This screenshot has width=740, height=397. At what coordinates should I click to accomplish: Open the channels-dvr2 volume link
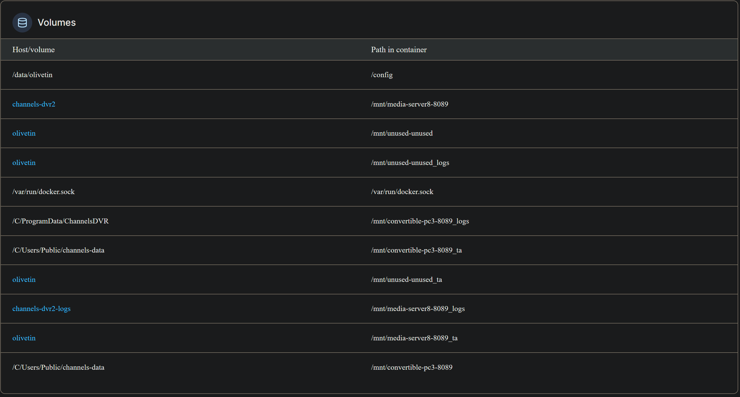(x=34, y=104)
